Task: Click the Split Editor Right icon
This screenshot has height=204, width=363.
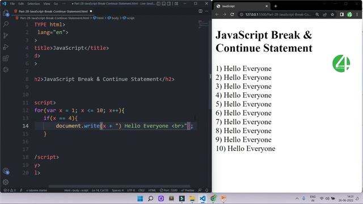Action: point(200,11)
